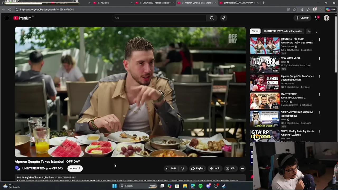Open options menu for NEW YORK VLOG
Viewport: 338px width, 190px height.
tap(319, 59)
